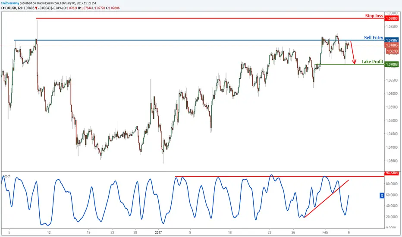
Task: Select the Stoch indicator label
Action: 6,176
